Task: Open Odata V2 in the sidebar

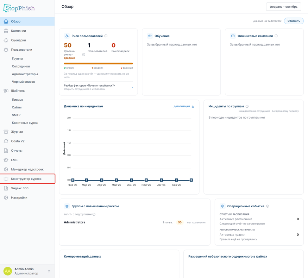Action: 27,141
